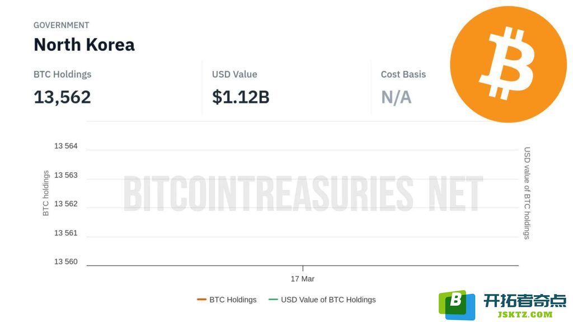This screenshot has height=322, width=573.
Task: Click the green USD Value legend line
Action: pos(273,300)
